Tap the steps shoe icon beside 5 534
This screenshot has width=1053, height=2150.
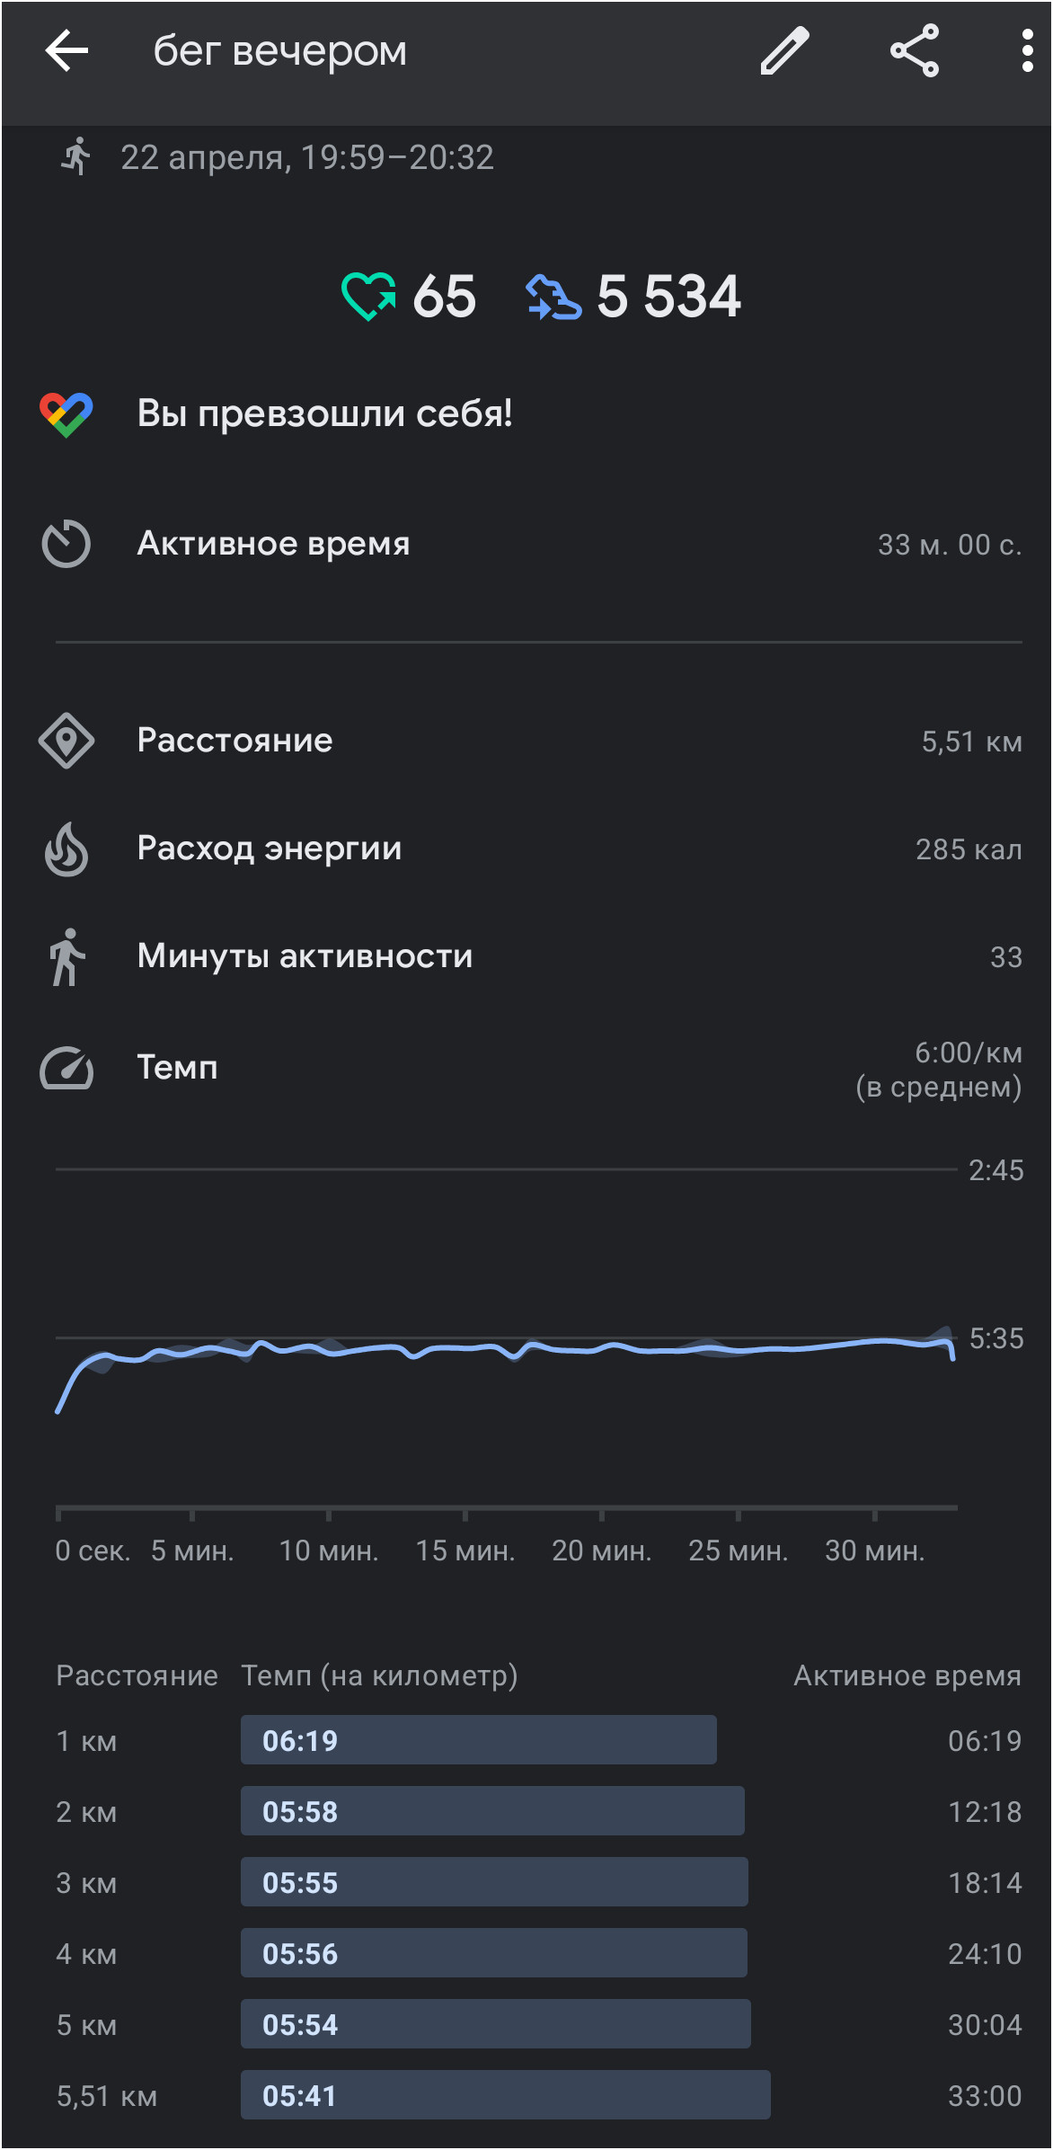[x=553, y=298]
